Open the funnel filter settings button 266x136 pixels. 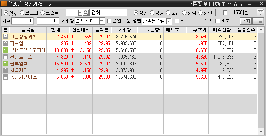click(260, 13)
